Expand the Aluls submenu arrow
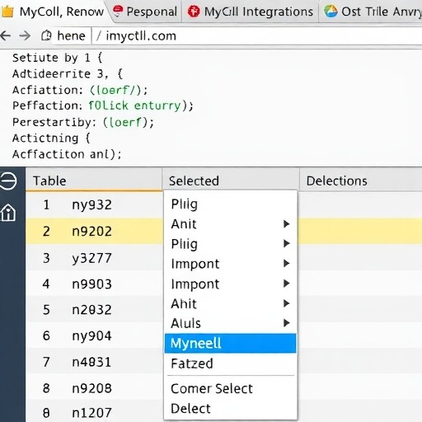The height and width of the screenshot is (422, 422). pos(286,323)
